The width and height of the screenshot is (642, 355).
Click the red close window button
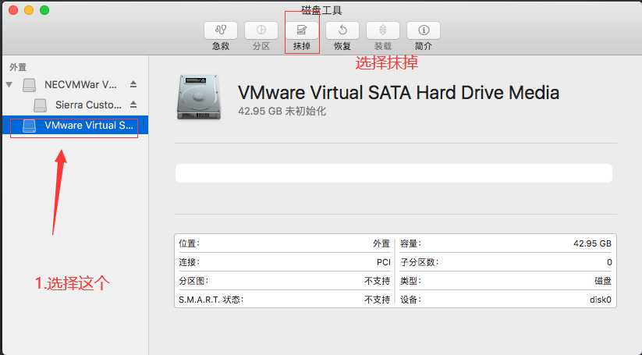coord(13,10)
